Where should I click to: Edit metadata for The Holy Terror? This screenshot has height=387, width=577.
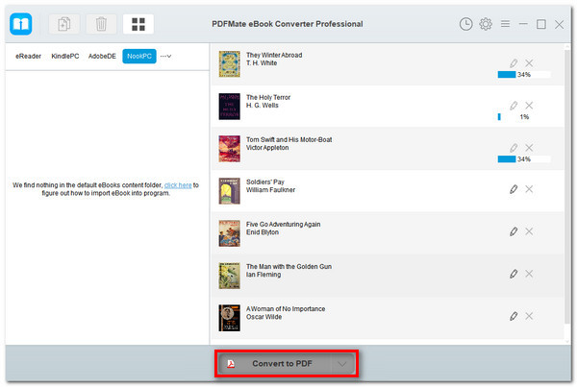coord(514,106)
